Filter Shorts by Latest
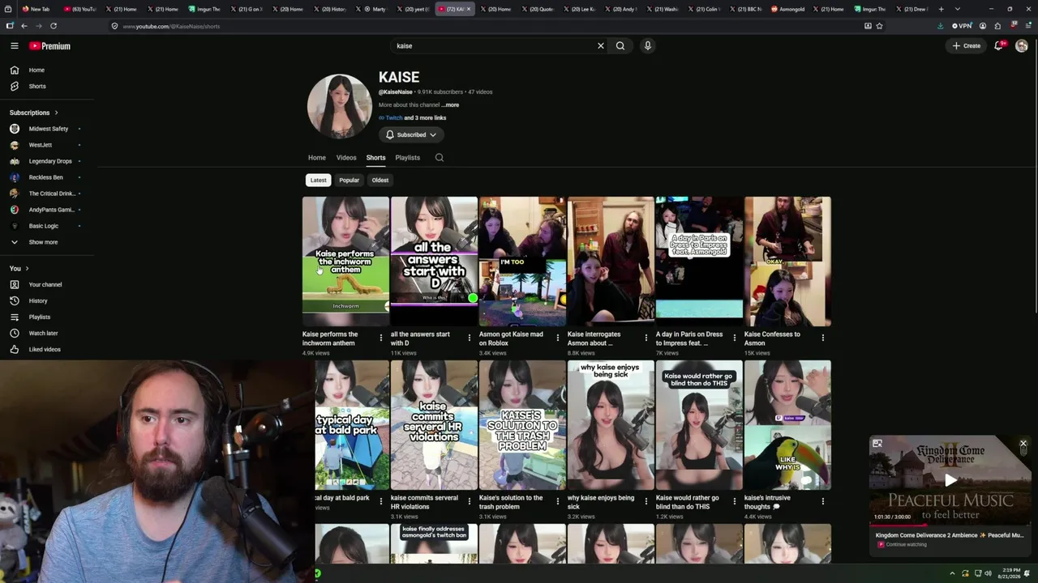This screenshot has height=583, width=1038. (x=318, y=180)
